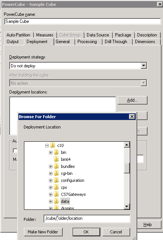Open the After building the cube dropdown
The image size is (163, 240).
pyautogui.click(x=143, y=83)
